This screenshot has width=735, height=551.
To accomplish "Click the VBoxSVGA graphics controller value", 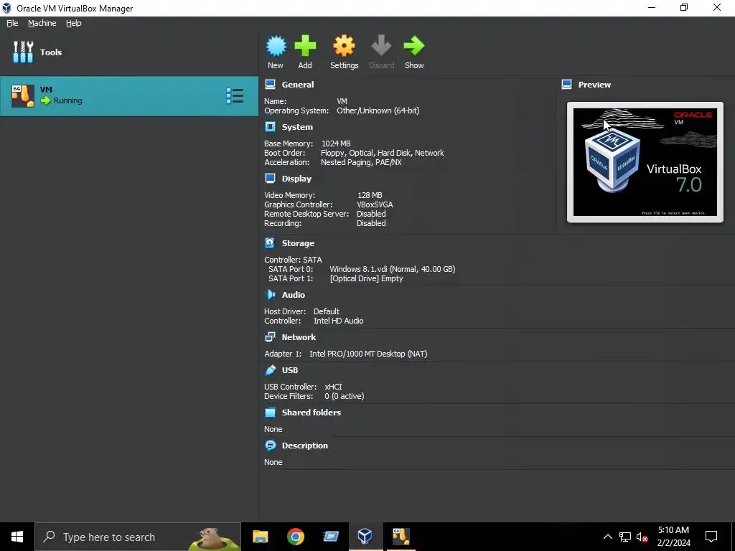I will pyautogui.click(x=375, y=204).
